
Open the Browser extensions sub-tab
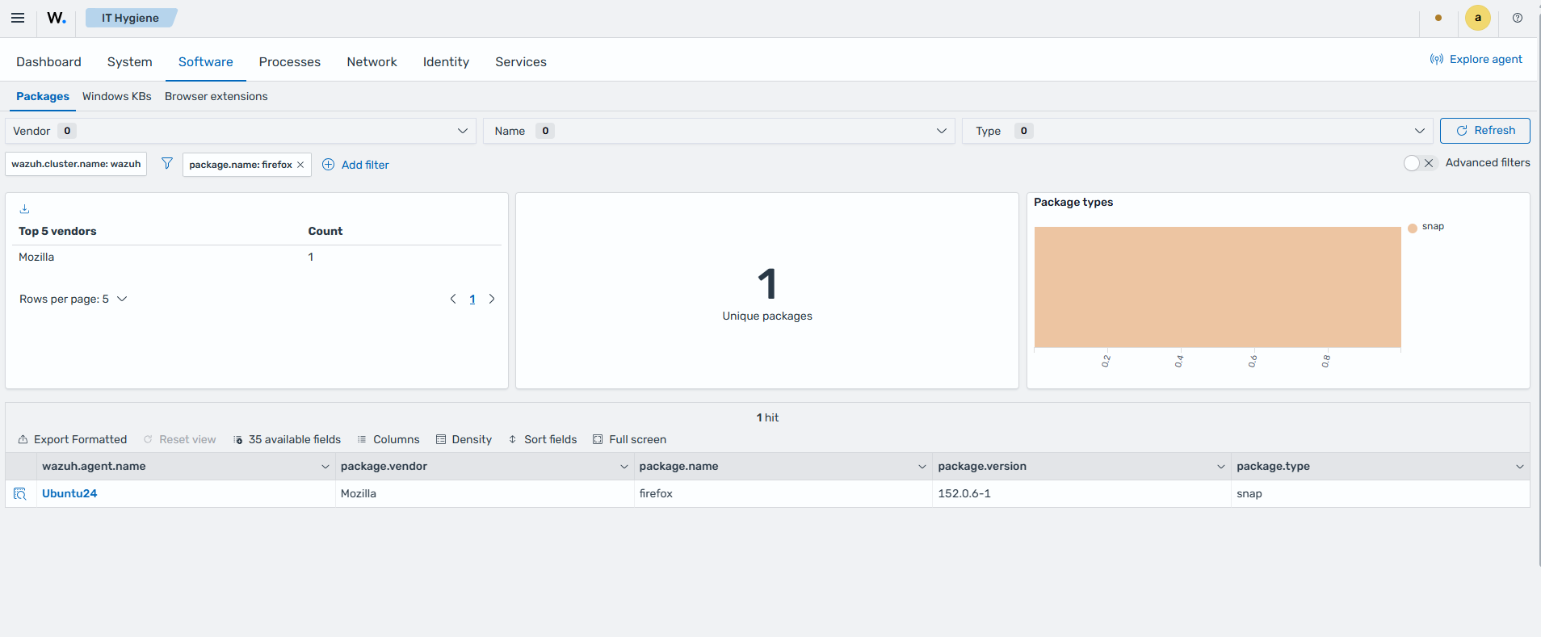click(x=216, y=96)
